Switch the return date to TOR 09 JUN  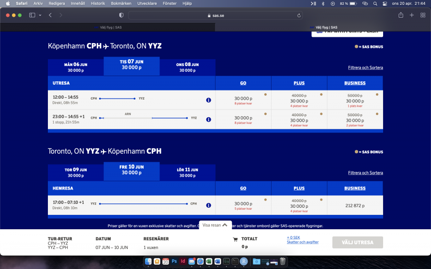tap(76, 173)
